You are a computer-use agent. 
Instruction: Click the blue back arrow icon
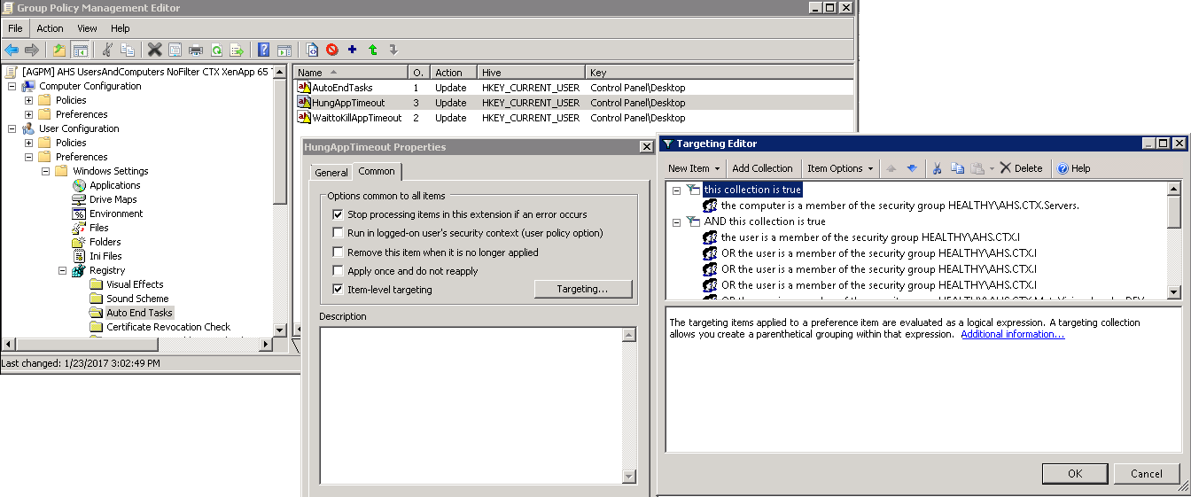12,50
